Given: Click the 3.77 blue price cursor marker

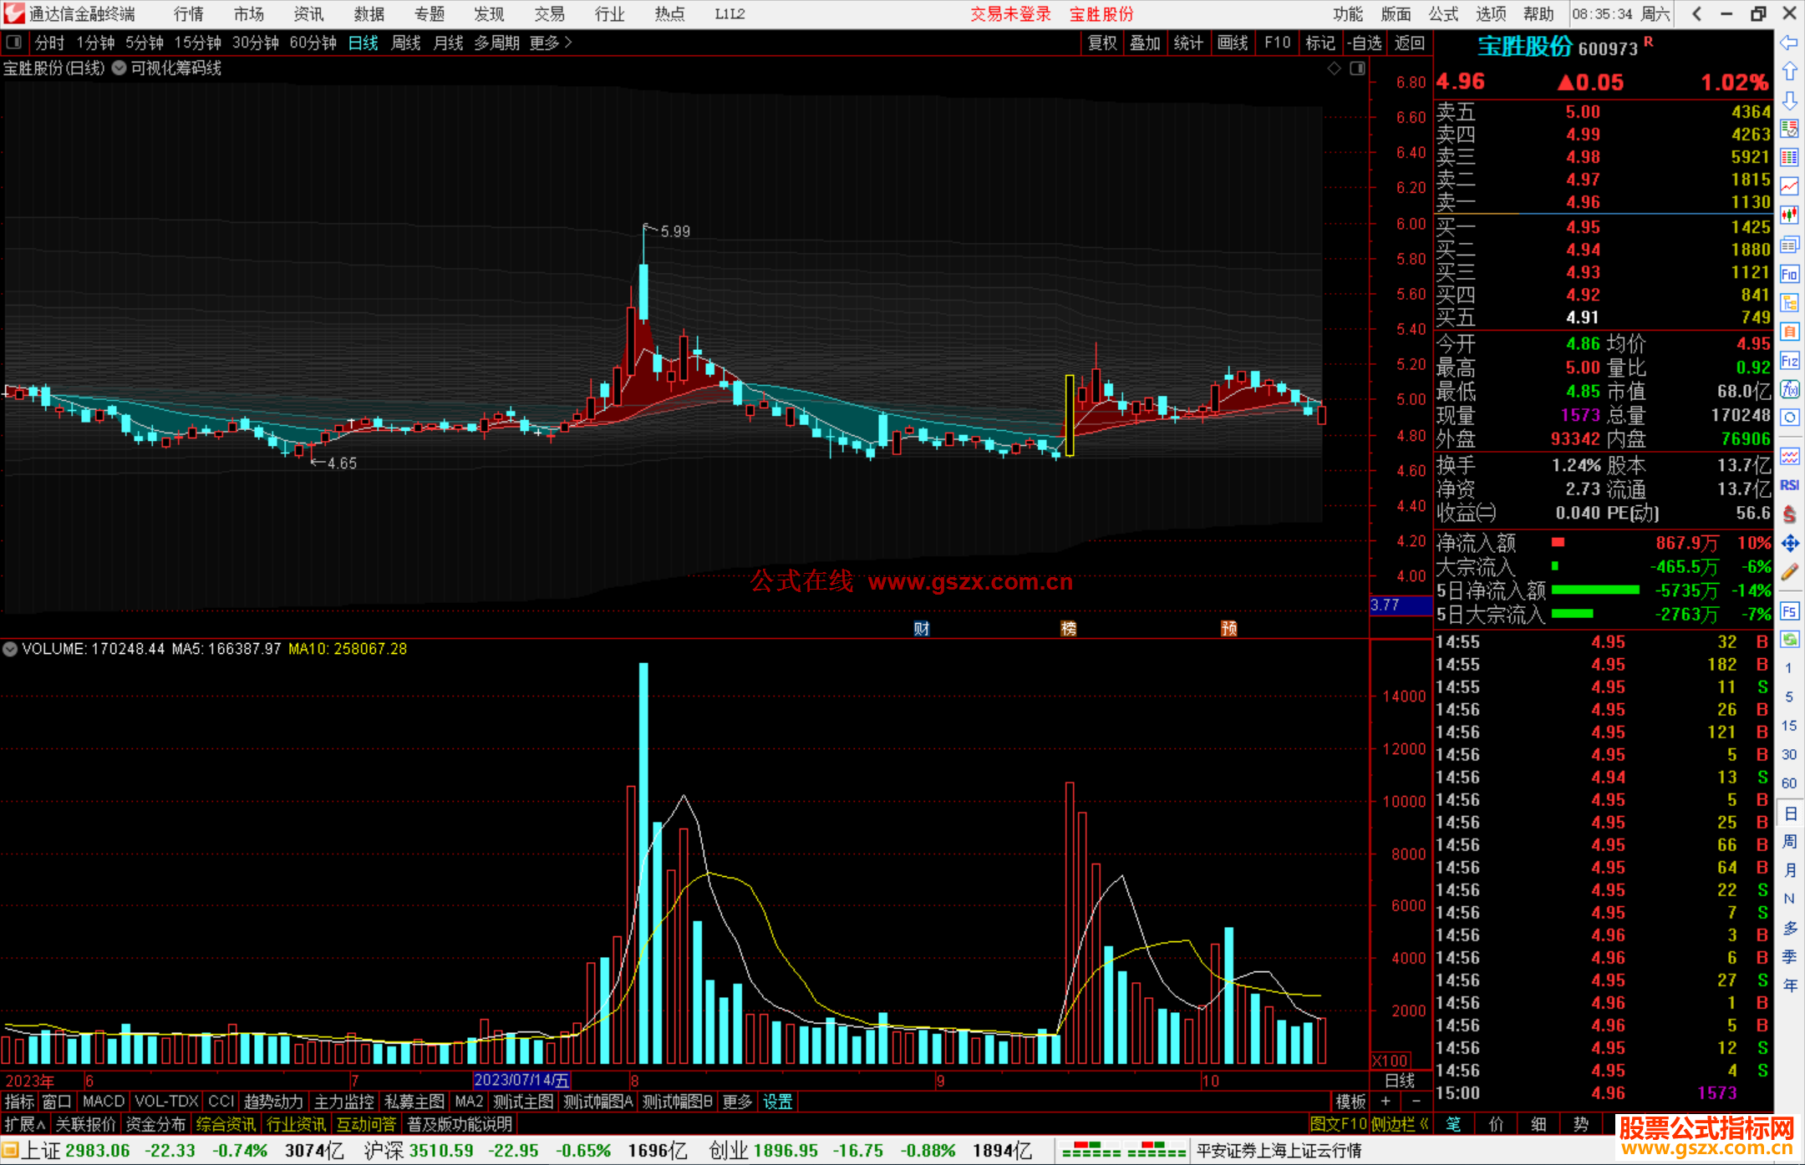Looking at the screenshot, I should 1401,605.
